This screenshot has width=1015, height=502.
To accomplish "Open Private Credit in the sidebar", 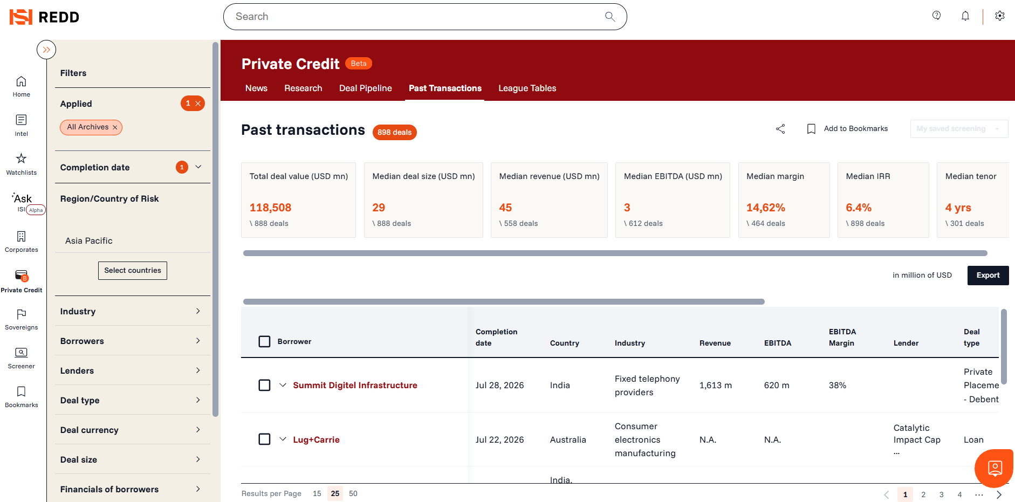I will point(22,281).
